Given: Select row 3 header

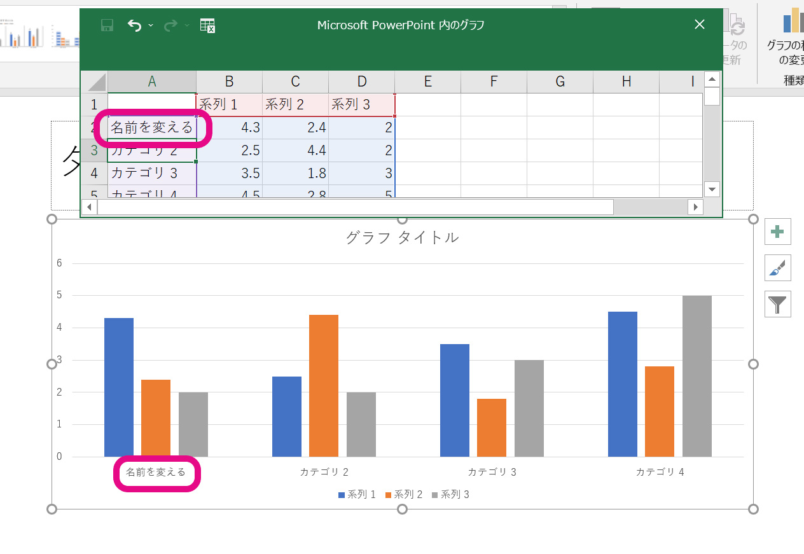Looking at the screenshot, I should coord(94,151).
